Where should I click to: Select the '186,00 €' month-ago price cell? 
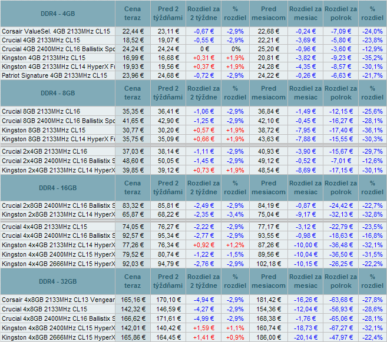pyautogui.click(x=269, y=337)
